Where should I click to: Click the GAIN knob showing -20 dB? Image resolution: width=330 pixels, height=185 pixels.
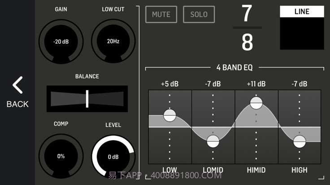(x=61, y=42)
